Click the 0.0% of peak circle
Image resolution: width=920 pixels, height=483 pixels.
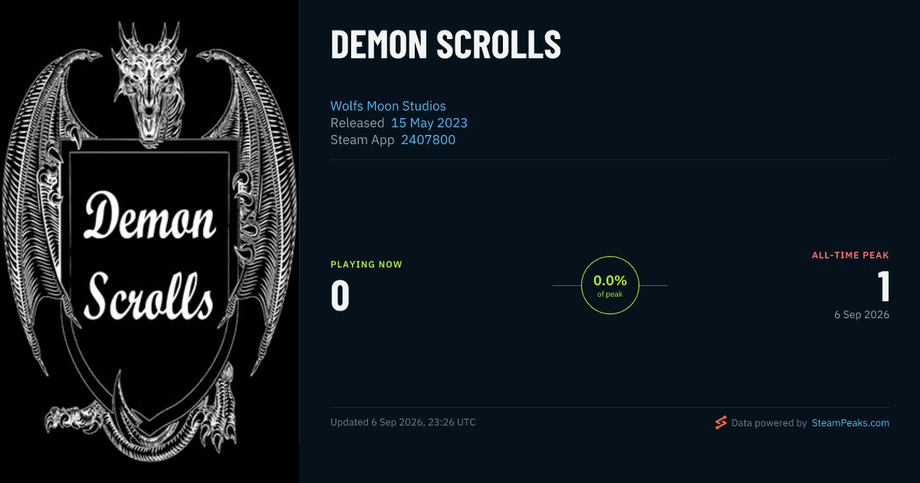(x=610, y=285)
